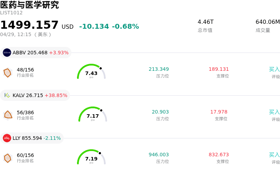This screenshot has width=280, height=171.
Task: Click KALV support level 17.978
Action: [x=219, y=112]
